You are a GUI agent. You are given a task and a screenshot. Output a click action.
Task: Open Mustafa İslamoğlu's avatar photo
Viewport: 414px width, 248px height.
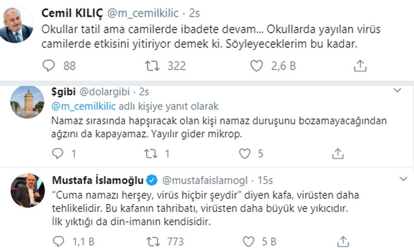pos(27,191)
